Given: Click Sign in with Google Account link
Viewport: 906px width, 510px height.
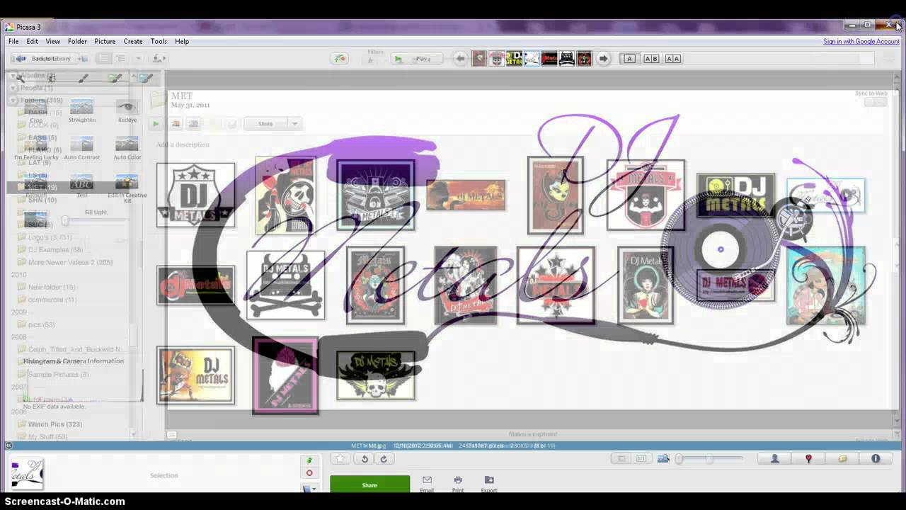Looking at the screenshot, I should click(861, 42).
